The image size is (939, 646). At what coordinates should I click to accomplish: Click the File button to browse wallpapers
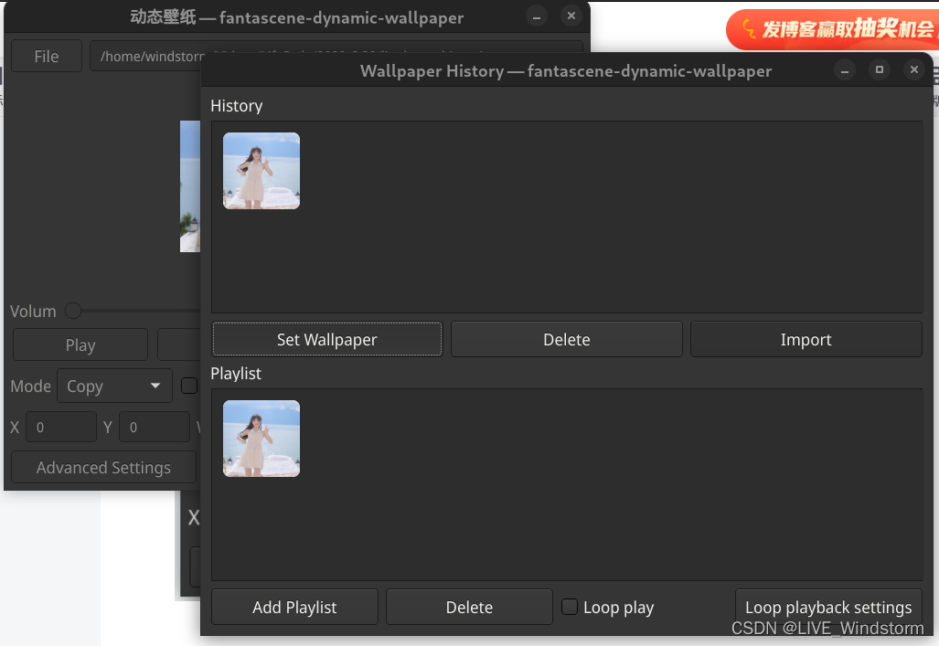(46, 55)
